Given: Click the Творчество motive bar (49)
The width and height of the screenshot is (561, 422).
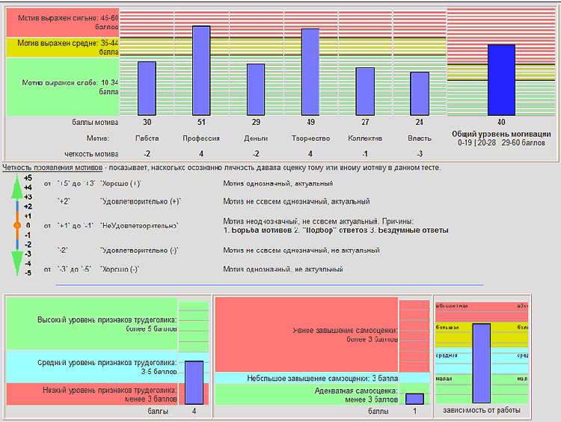Looking at the screenshot, I should [x=310, y=72].
